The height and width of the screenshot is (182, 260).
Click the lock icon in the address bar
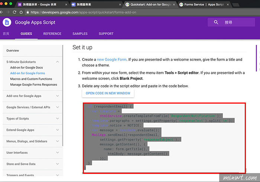28,12
